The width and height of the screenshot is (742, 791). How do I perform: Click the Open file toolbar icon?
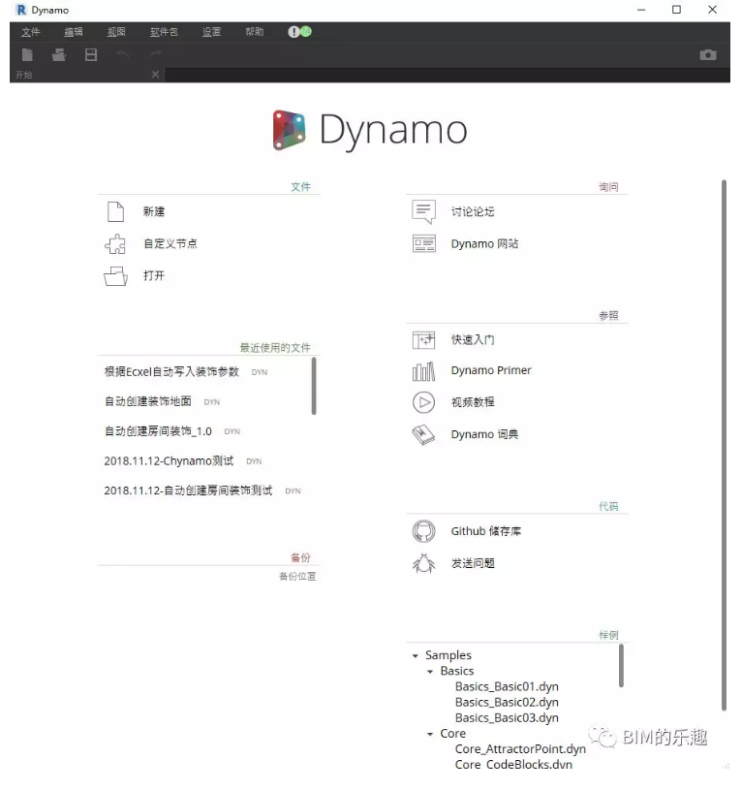59,54
